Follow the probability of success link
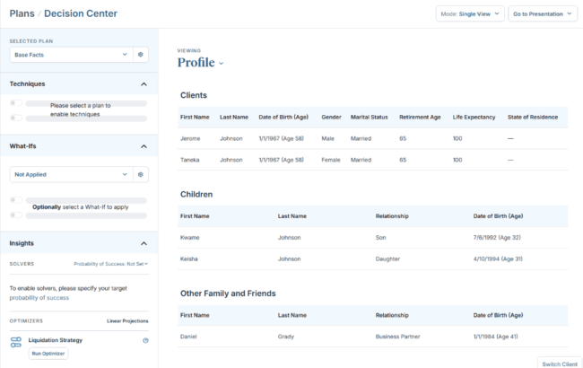Image resolution: width=583 pixels, height=368 pixels. click(39, 298)
